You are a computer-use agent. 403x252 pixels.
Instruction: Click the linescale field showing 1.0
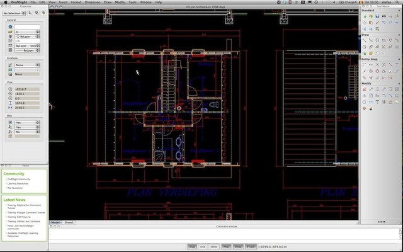27,41
